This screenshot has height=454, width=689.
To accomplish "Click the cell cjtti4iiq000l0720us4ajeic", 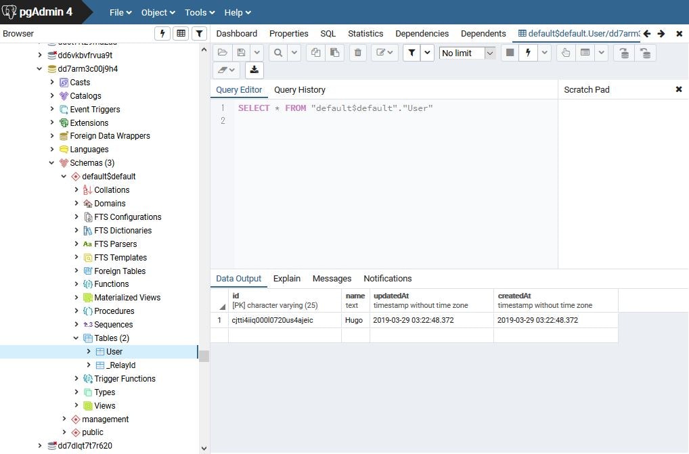I will (x=285, y=320).
